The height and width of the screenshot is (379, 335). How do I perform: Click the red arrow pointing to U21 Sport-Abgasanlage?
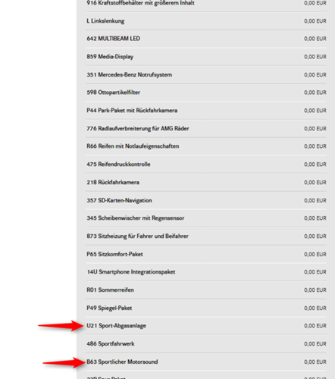pyautogui.click(x=61, y=326)
